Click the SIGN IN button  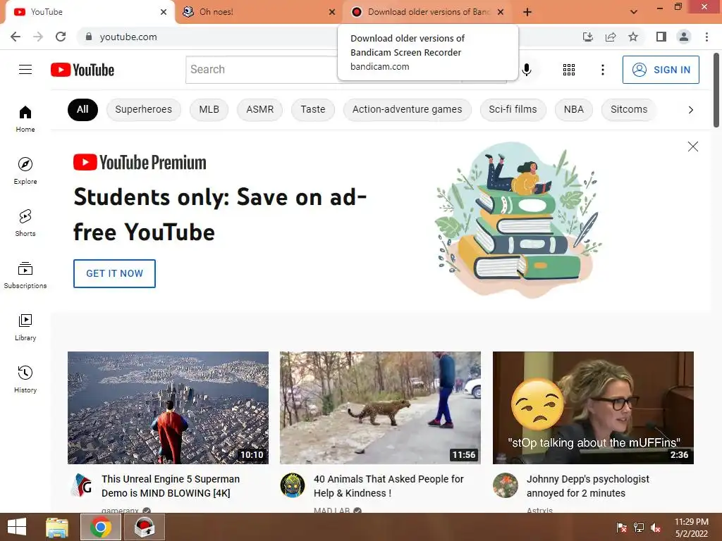pyautogui.click(x=661, y=70)
